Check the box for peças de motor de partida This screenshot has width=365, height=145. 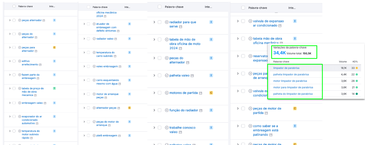243,108
